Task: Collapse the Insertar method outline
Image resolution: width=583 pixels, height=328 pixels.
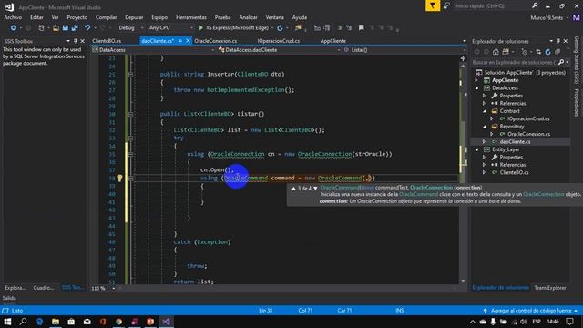Action: pyautogui.click(x=130, y=75)
